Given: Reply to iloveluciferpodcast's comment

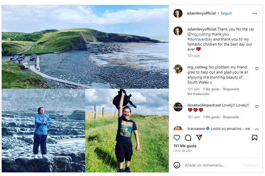Looking at the screenshot, I should click(231, 117).
